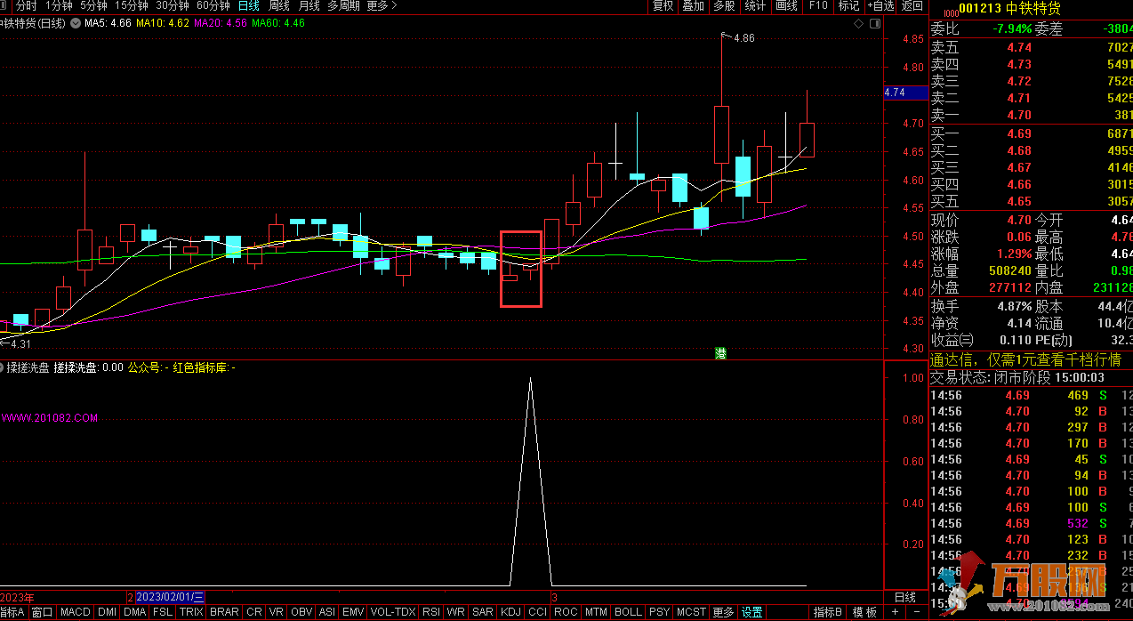This screenshot has height=621, width=1133.
Task: Select the DMI indicator
Action: (107, 612)
